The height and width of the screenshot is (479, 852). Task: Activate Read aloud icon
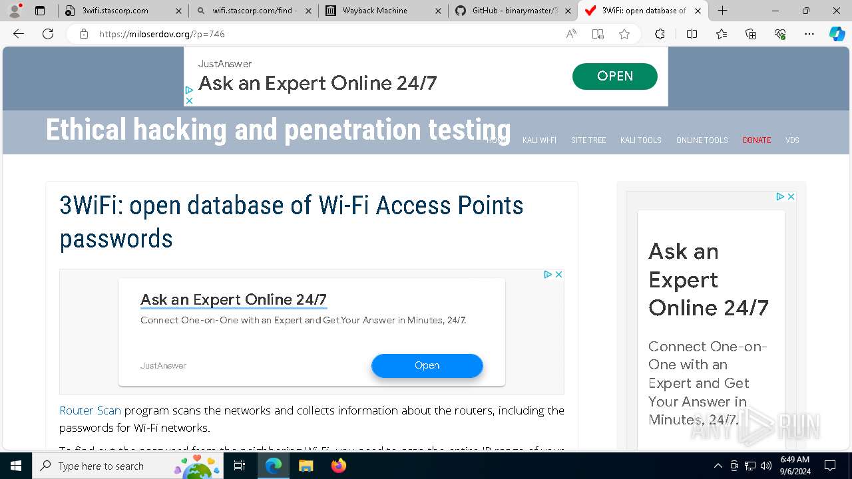coord(571,34)
